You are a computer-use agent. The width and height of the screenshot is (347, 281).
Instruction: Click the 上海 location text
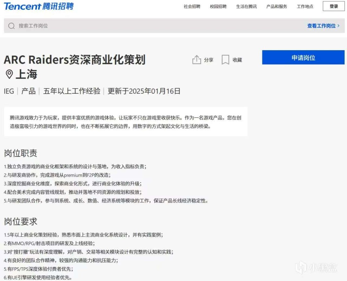(x=26, y=74)
